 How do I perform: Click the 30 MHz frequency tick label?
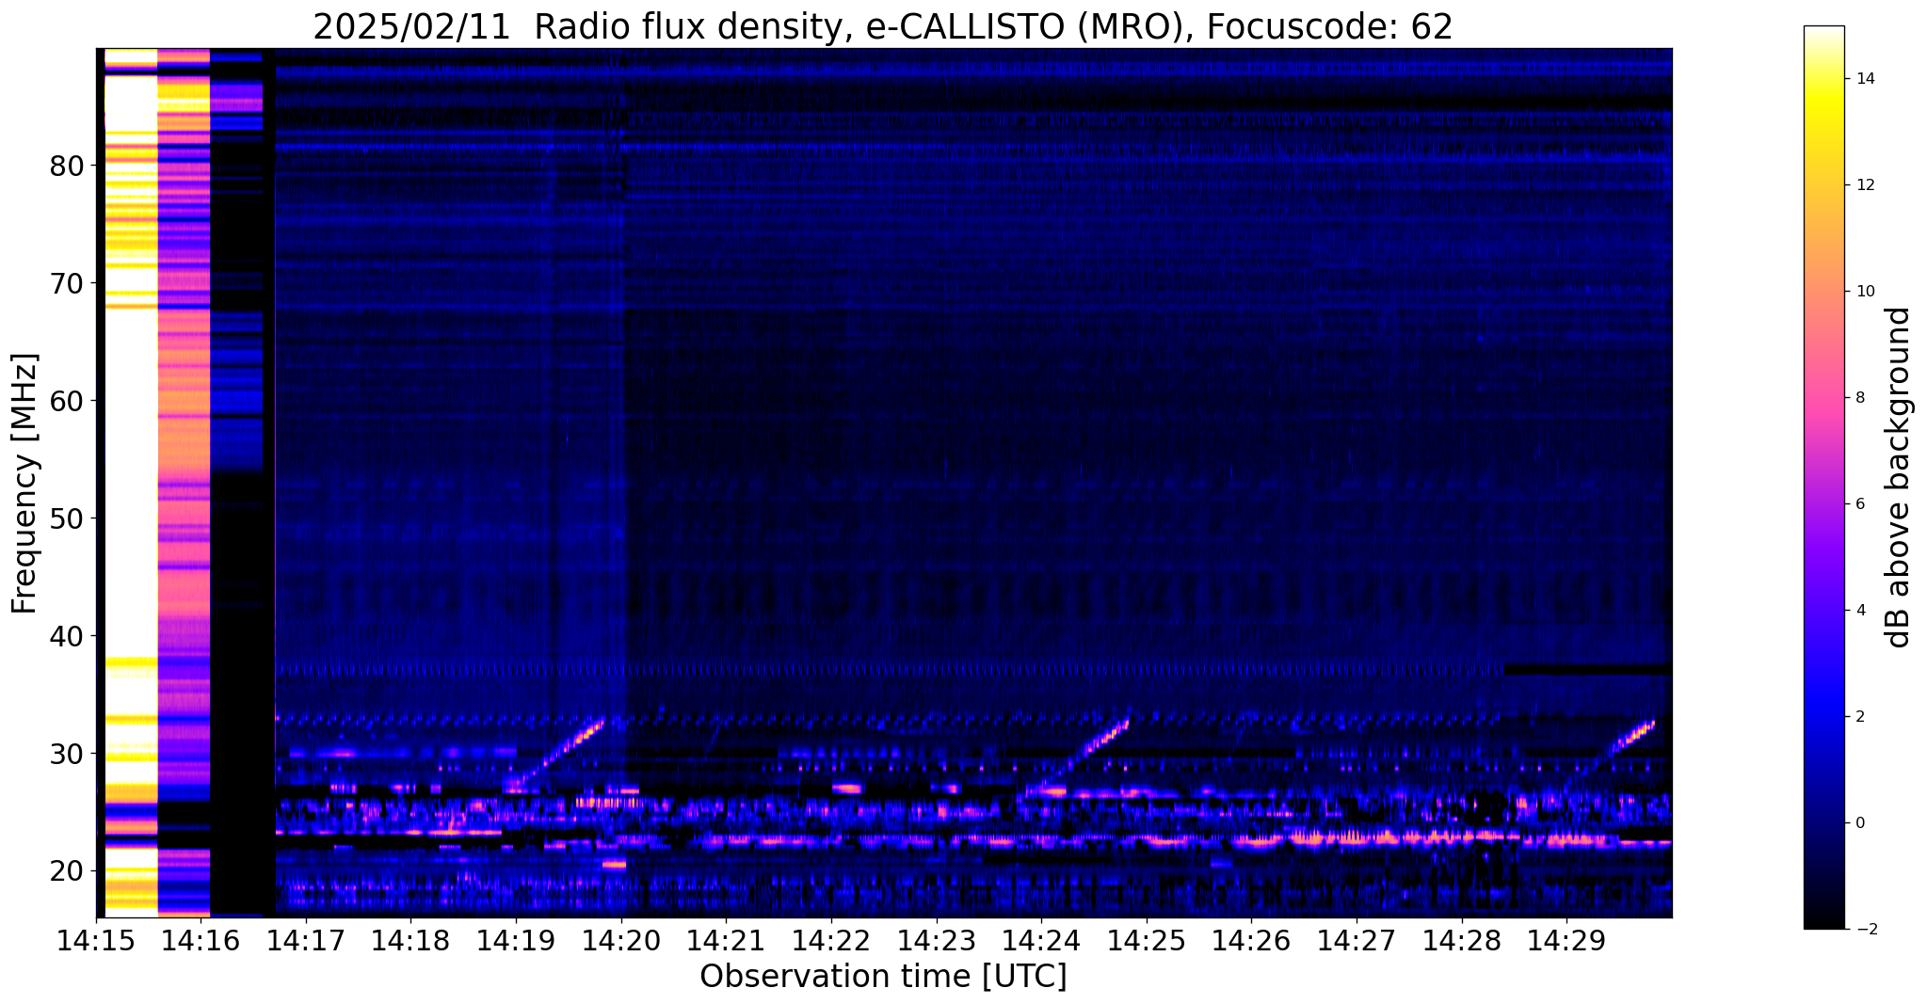coord(67,754)
